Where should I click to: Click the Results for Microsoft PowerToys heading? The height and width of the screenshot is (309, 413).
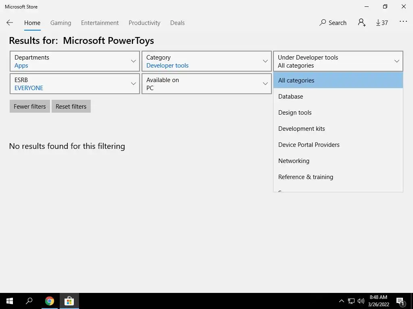81,41
